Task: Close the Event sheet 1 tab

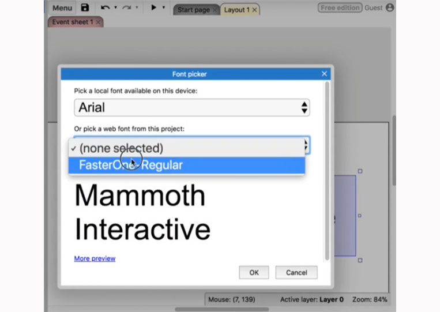Action: click(x=98, y=22)
